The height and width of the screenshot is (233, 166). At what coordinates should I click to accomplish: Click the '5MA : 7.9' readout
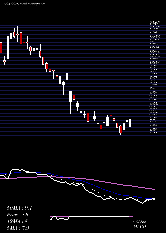point(18,228)
